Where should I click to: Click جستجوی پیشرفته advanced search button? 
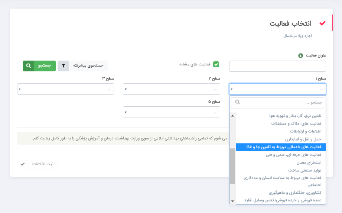pos(83,66)
